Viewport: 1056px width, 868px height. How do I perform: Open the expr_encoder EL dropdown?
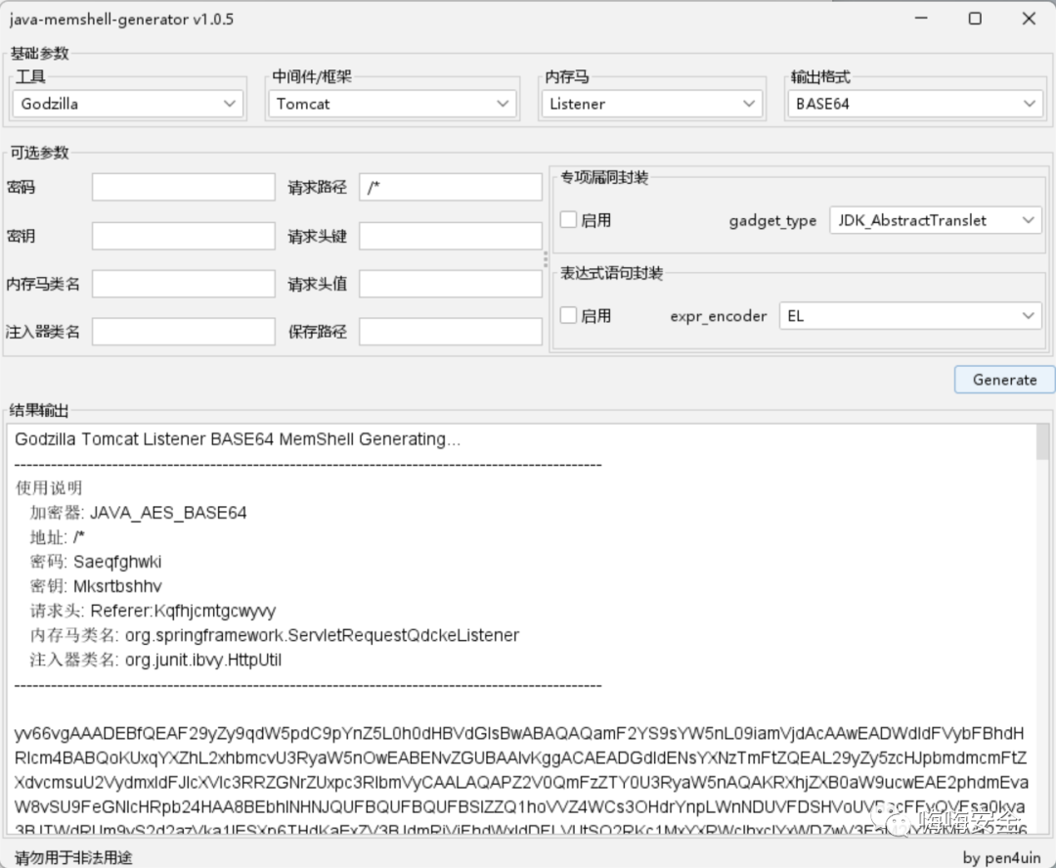tap(910, 316)
